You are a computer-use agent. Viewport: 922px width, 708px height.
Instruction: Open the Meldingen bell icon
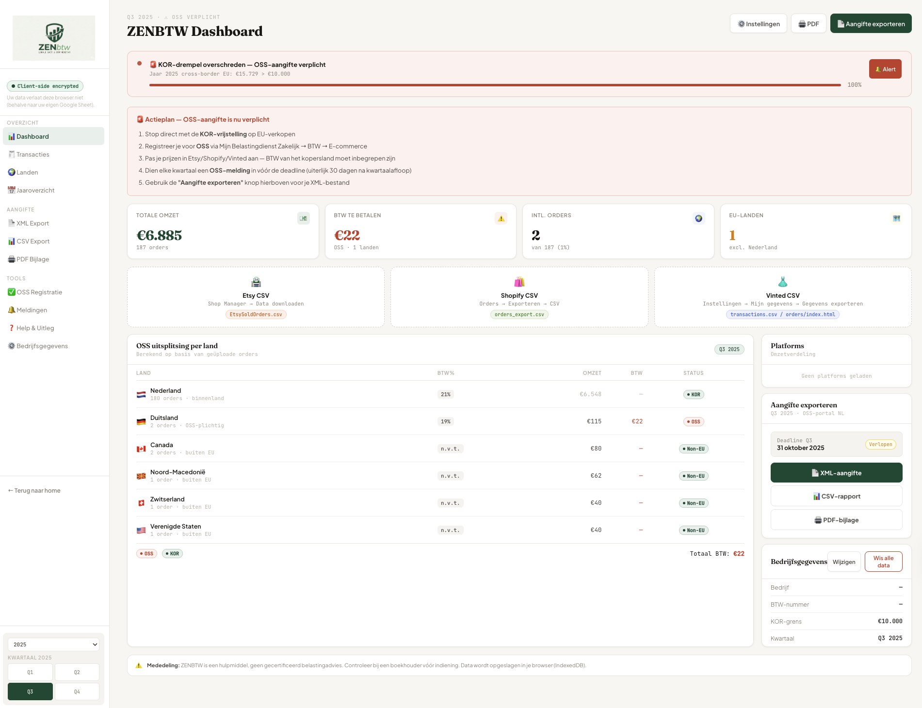pos(11,310)
